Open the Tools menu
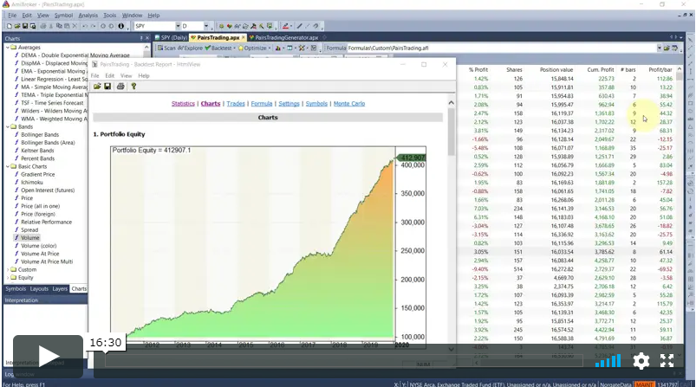 (109, 15)
